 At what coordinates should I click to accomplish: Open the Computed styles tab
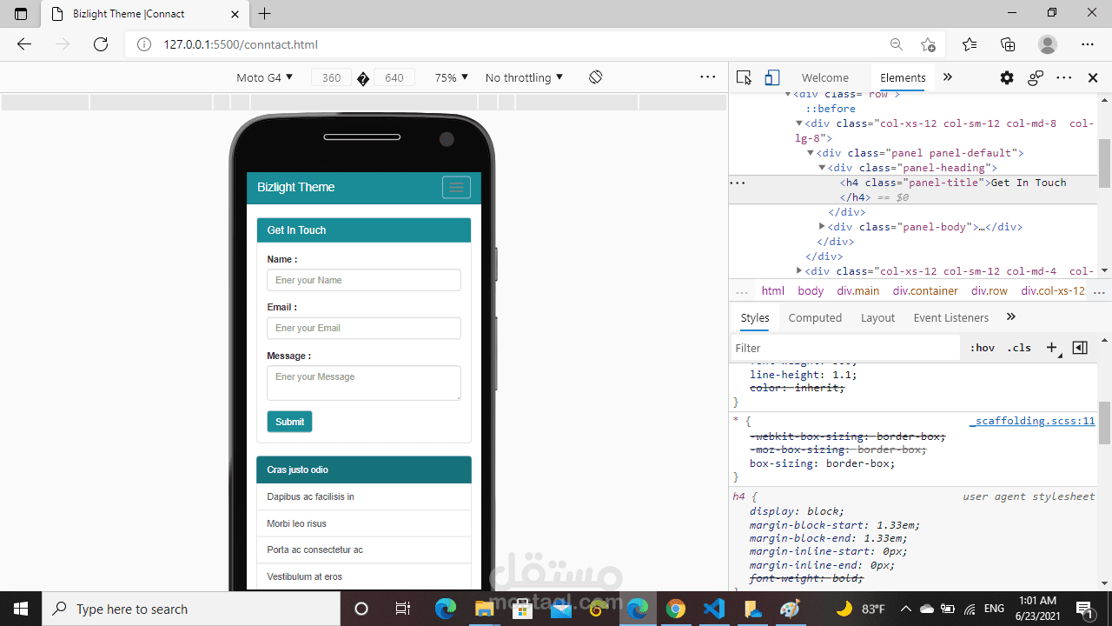pos(815,317)
